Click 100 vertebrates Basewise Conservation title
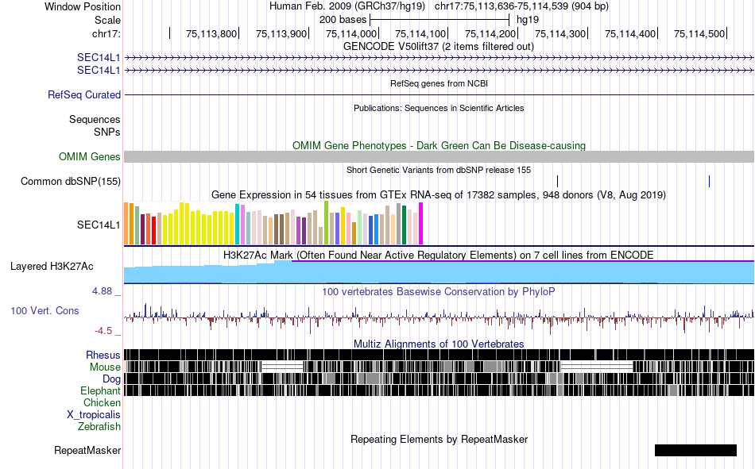Screen dimensions: 755x469 pos(439,291)
